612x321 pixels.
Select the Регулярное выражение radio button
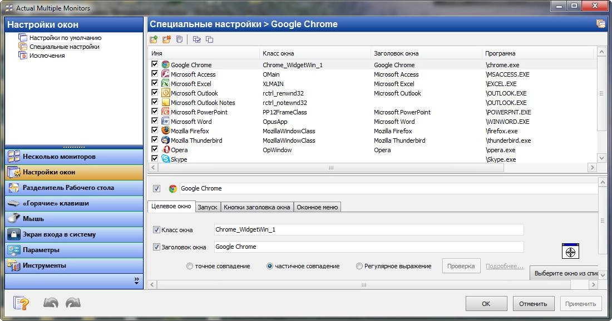(x=359, y=266)
